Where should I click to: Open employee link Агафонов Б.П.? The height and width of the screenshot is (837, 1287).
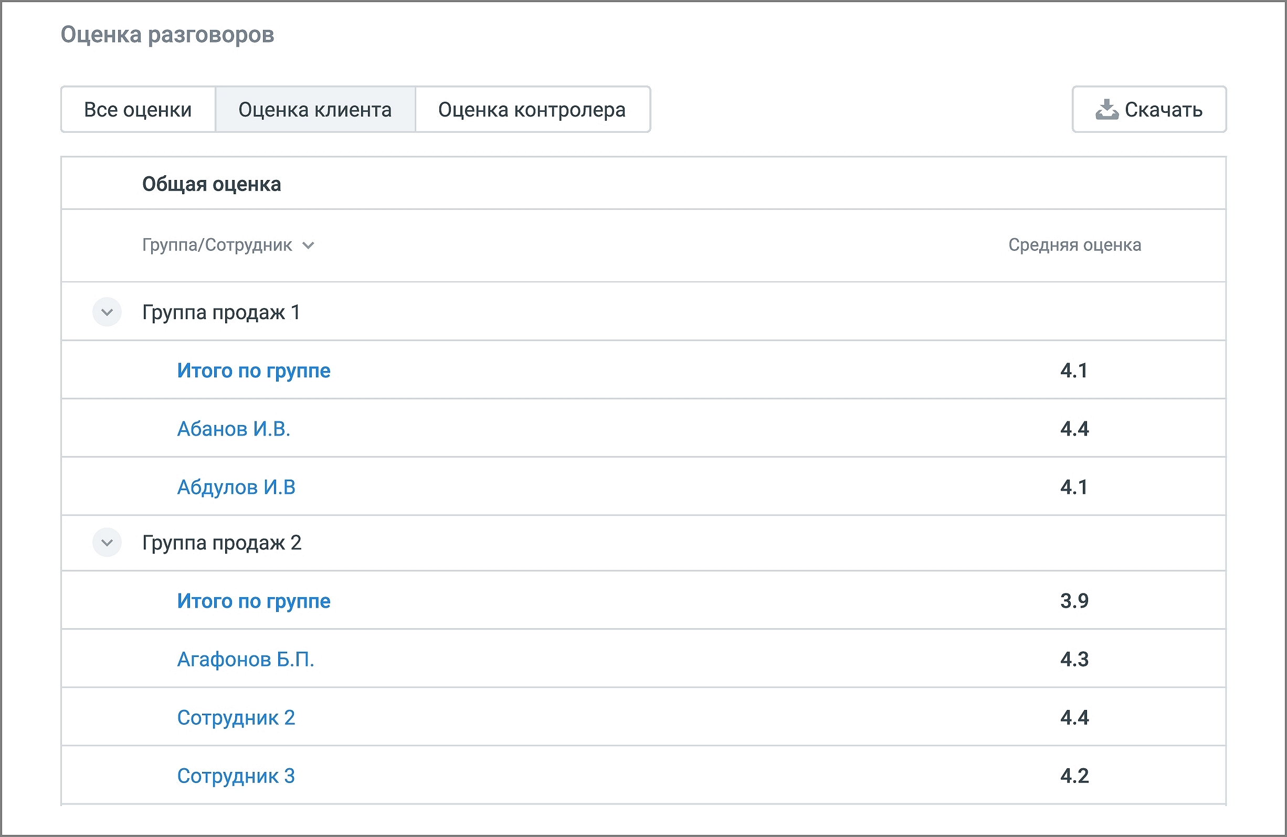pos(246,659)
